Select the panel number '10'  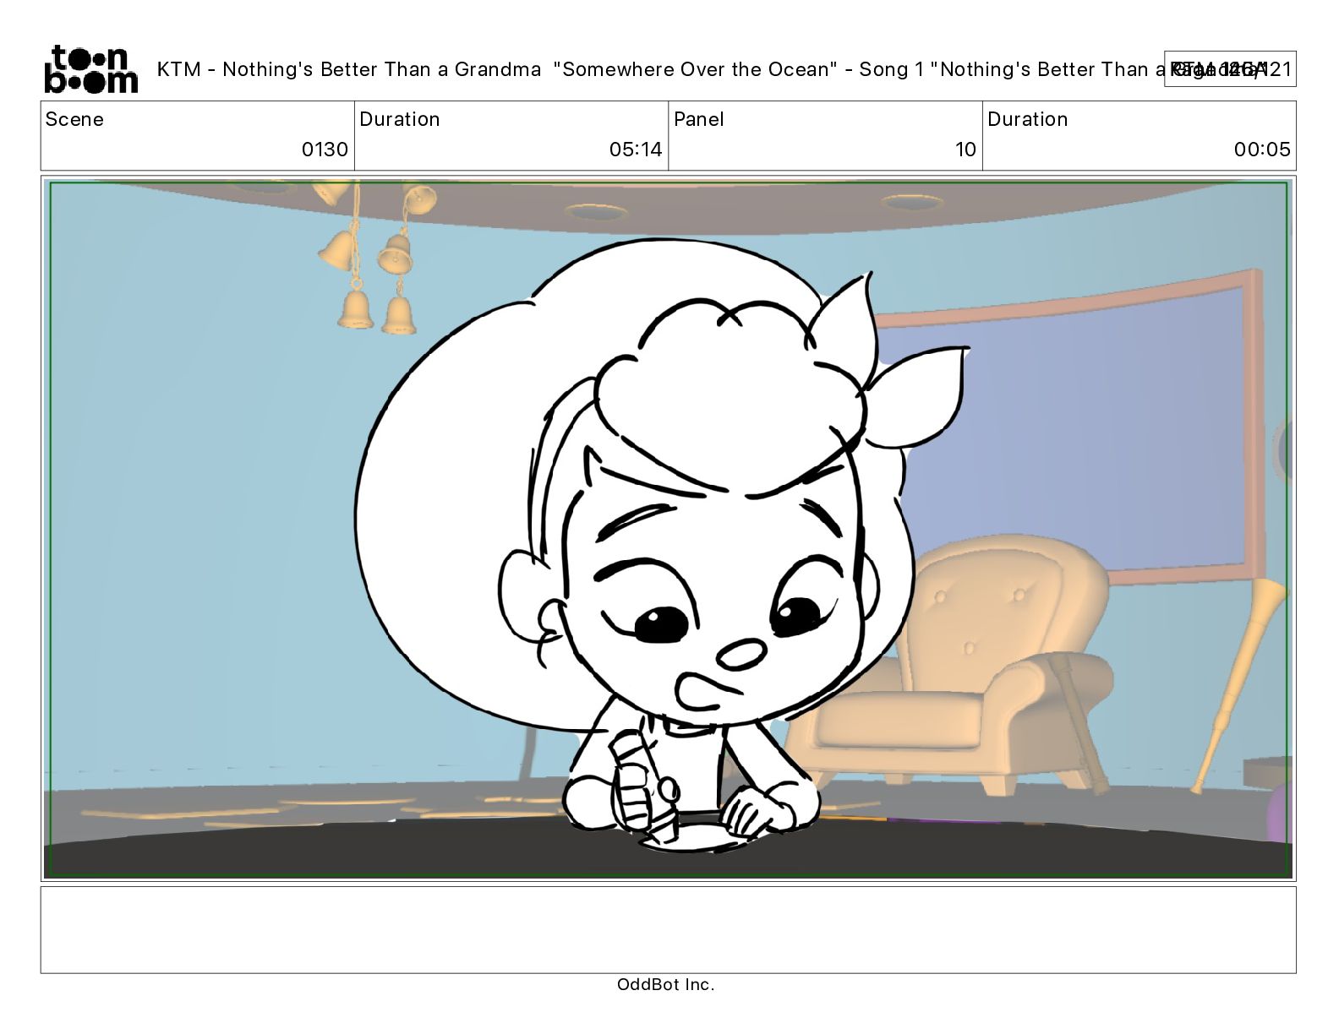tap(965, 150)
